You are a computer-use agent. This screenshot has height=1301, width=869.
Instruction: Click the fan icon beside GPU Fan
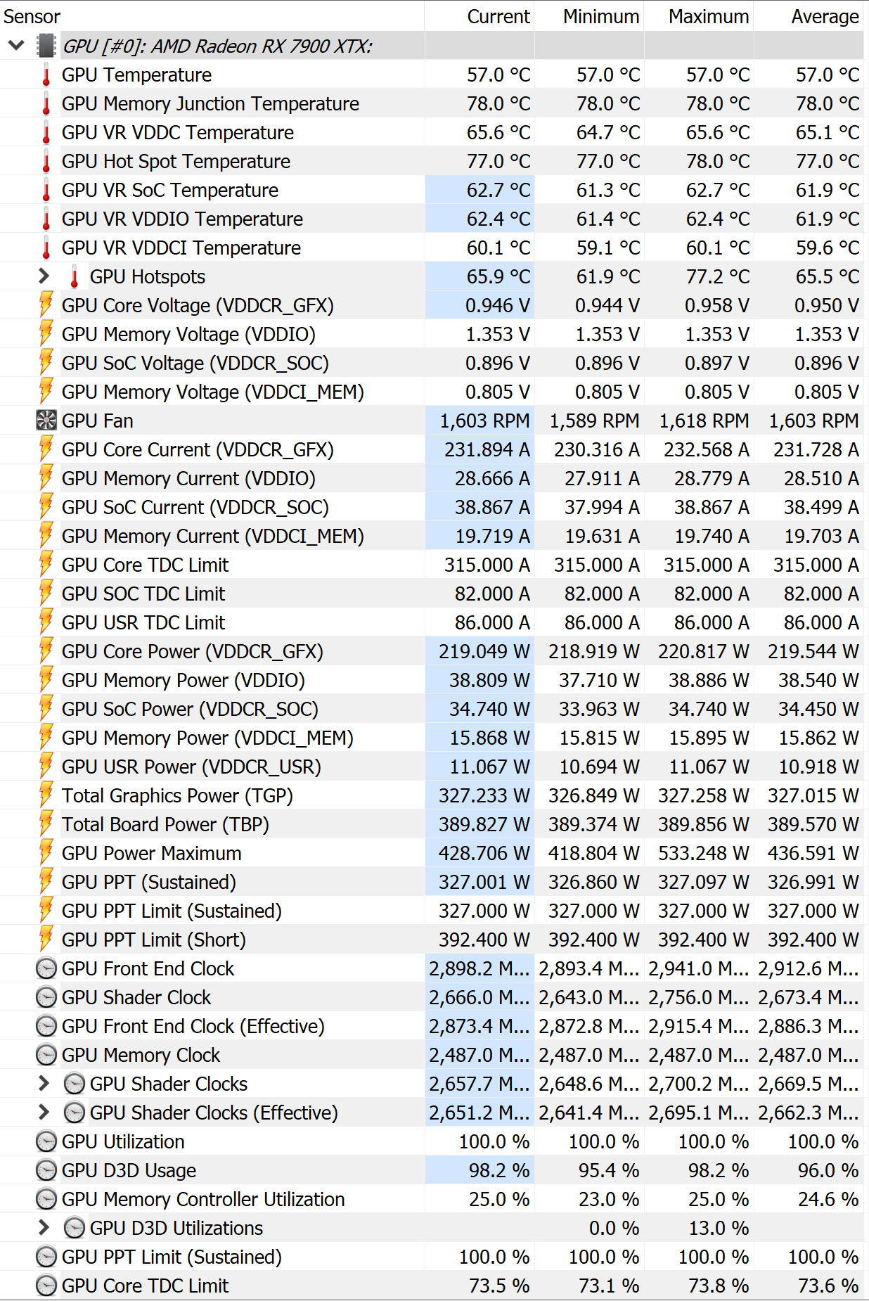[x=46, y=421]
